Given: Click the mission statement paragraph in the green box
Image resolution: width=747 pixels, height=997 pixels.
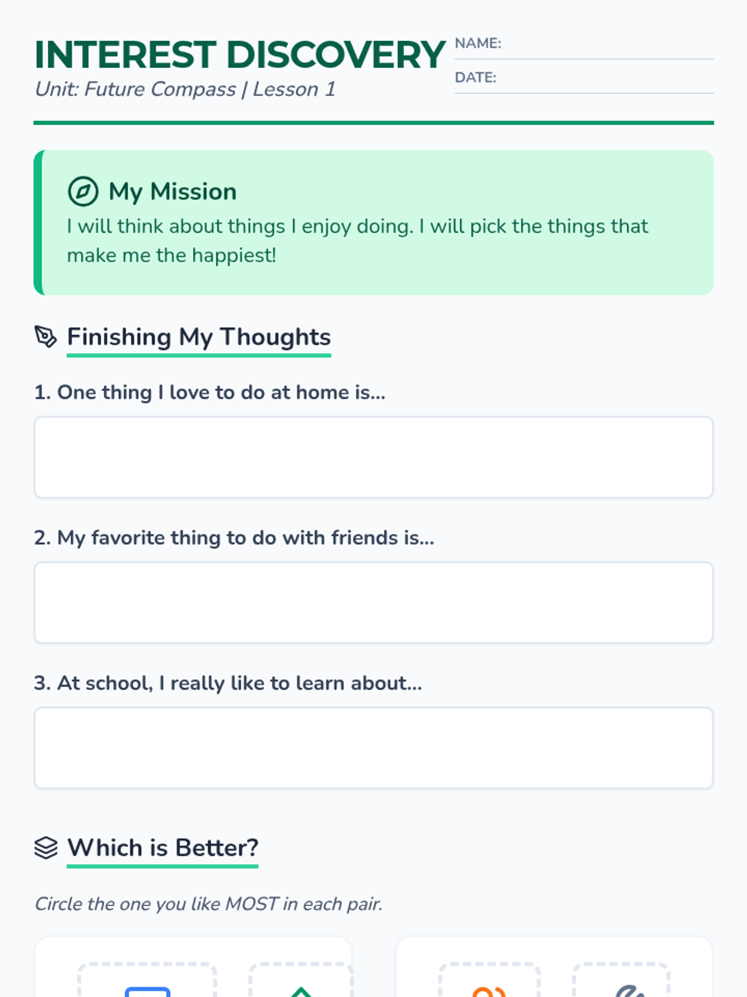Looking at the screenshot, I should (x=357, y=241).
